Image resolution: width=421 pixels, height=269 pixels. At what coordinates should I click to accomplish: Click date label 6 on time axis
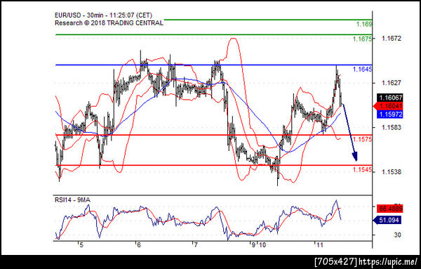pos(138,245)
